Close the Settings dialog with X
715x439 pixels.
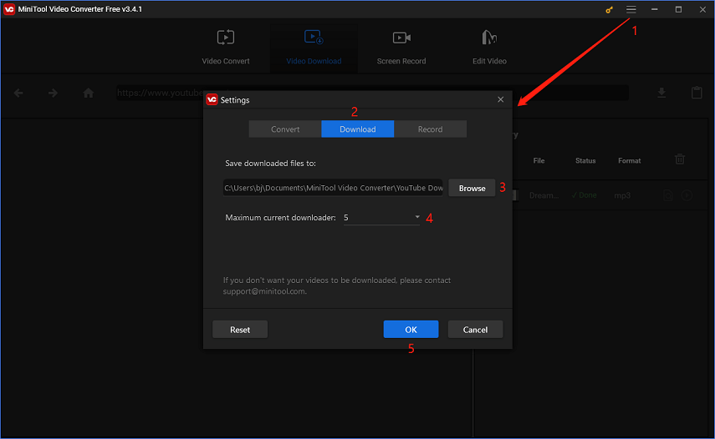coord(501,99)
